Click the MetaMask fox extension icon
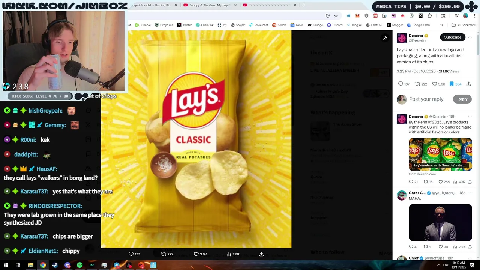The image size is (480, 270). tap(357, 16)
